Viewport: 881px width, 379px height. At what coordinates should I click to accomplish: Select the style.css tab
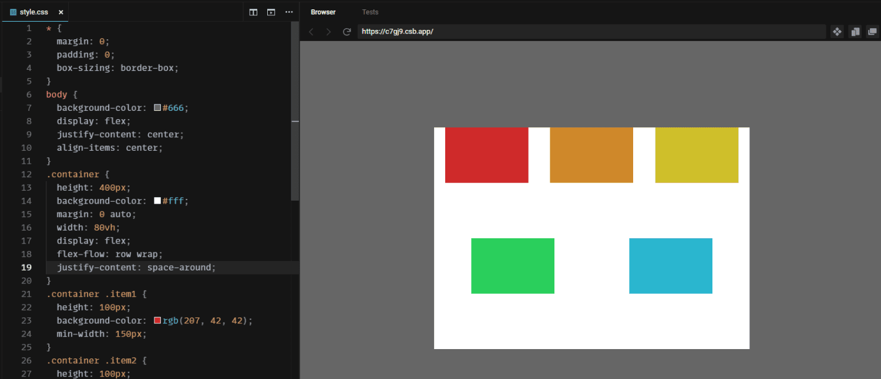click(x=35, y=12)
